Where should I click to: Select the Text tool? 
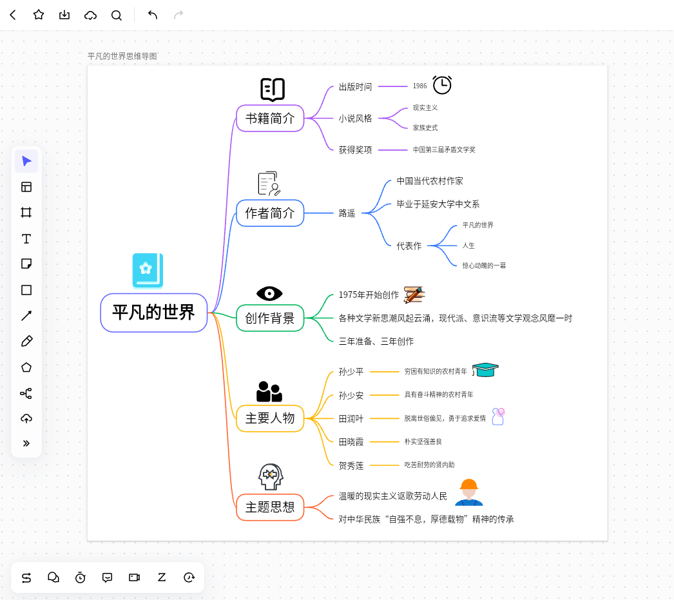26,238
